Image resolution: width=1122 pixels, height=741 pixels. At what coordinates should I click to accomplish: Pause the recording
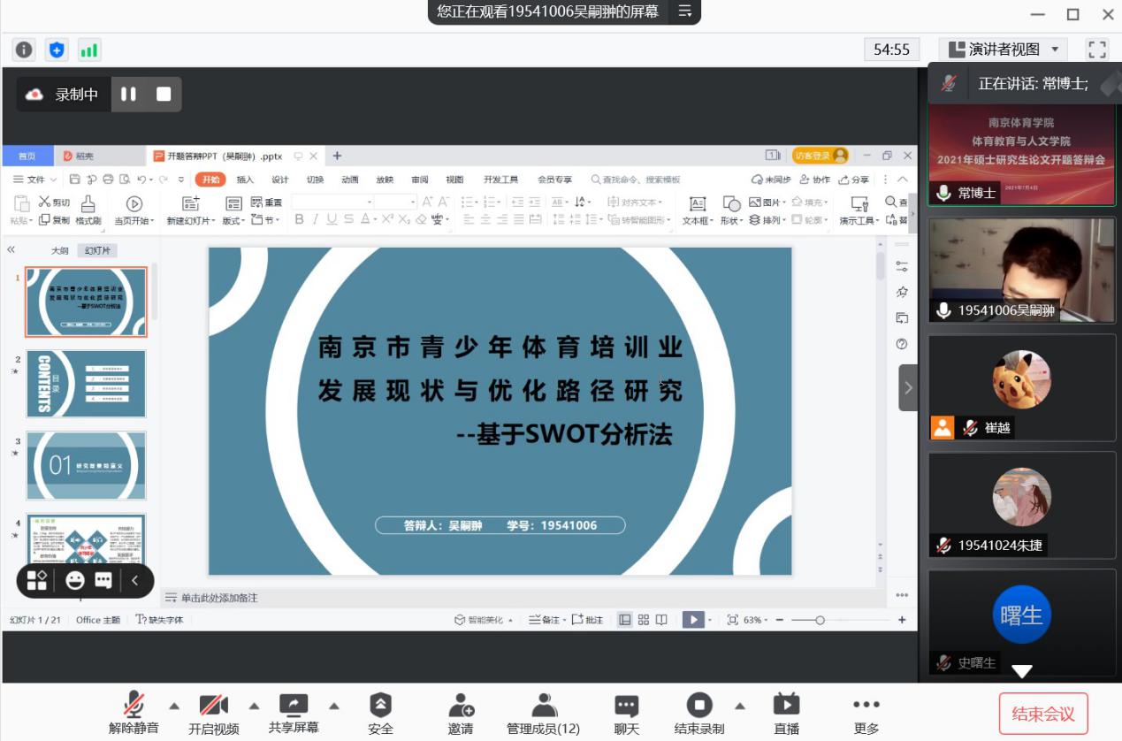click(129, 95)
